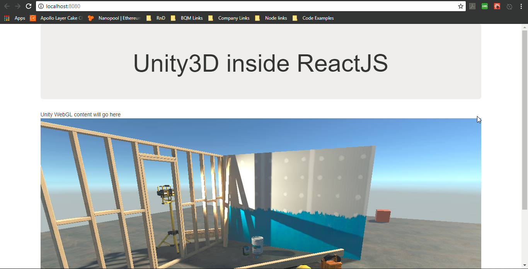Click the scrollbar up arrow
This screenshot has width=528, height=269.
point(525,27)
